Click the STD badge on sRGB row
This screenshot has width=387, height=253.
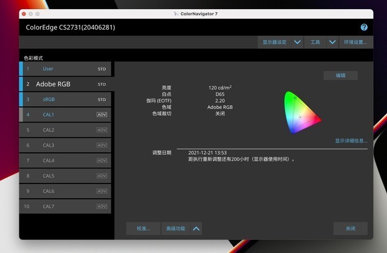coord(102,100)
